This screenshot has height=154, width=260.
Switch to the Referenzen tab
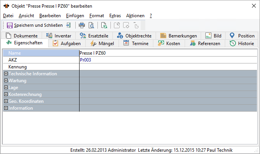[205, 44]
